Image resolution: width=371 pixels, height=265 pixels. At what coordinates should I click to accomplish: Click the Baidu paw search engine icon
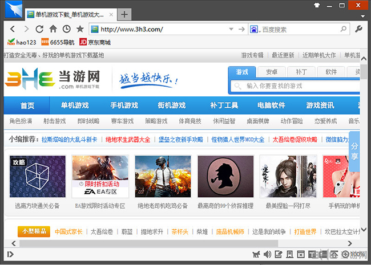click(254, 29)
